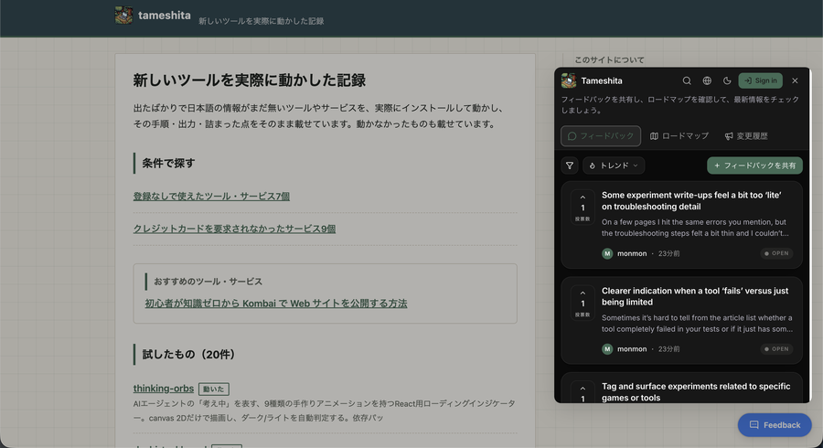Image resolution: width=823 pixels, height=448 pixels.
Task: Open the tameshita site title link
Action: point(165,16)
